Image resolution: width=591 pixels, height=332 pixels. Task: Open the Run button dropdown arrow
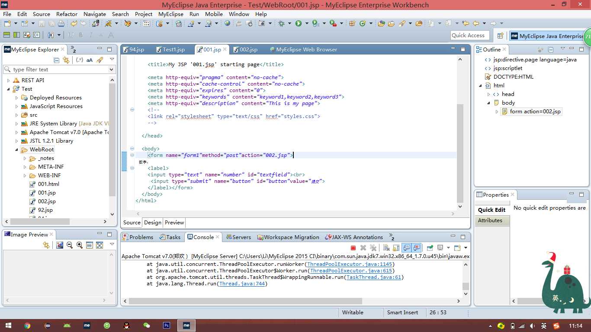(x=306, y=23)
